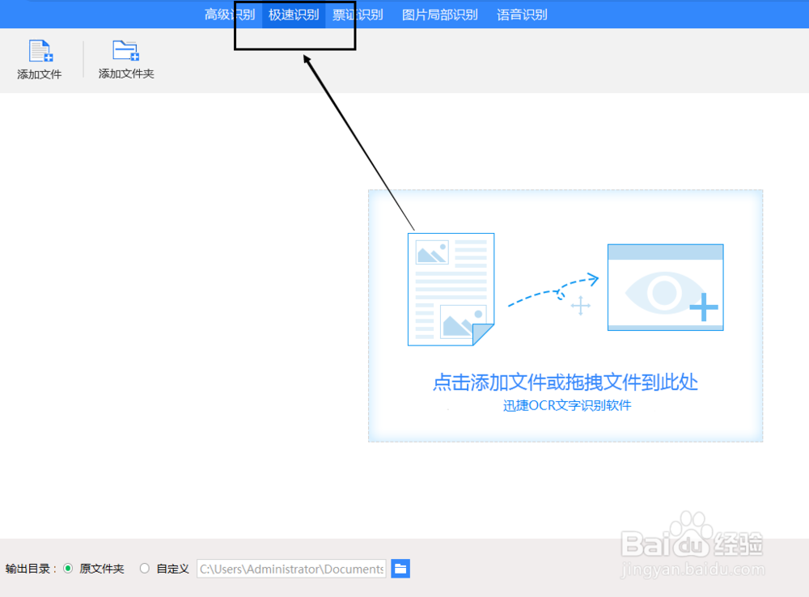Click the eye-viewer window illustration in drop area
This screenshot has height=597, width=809.
(665, 286)
